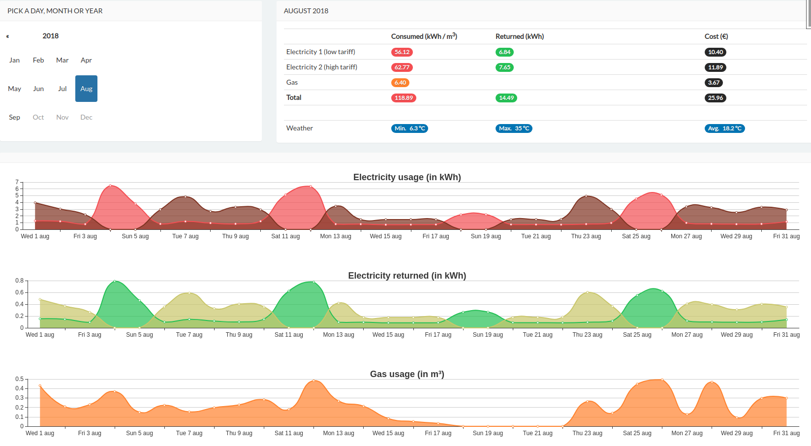Click the greyed-out Oct month
This screenshot has height=446, width=811.
coord(38,117)
